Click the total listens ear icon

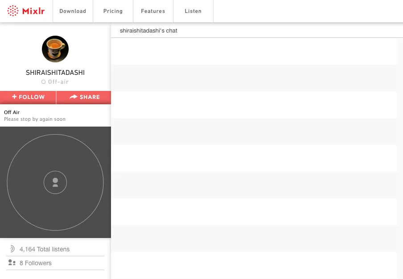point(12,249)
